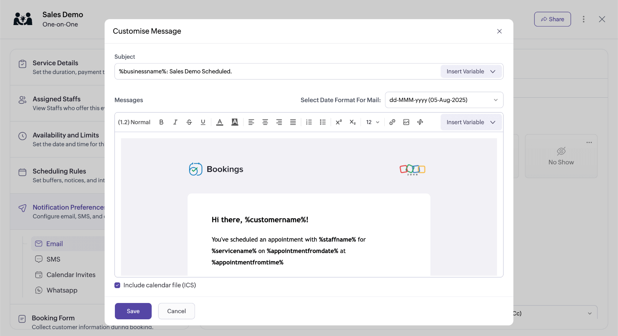The image size is (618, 336).
Task: Open the Insert Variable dropdown for Subject
Action: [471, 71]
